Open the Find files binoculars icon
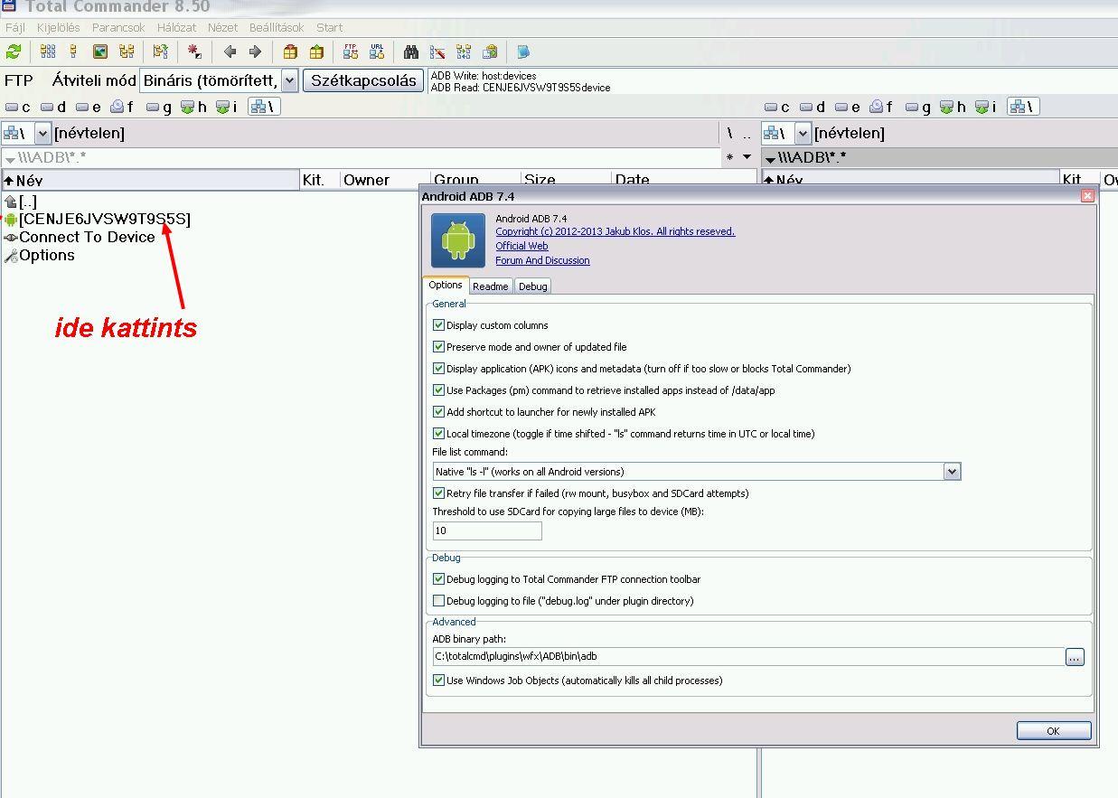This screenshot has height=798, width=1118. point(411,52)
